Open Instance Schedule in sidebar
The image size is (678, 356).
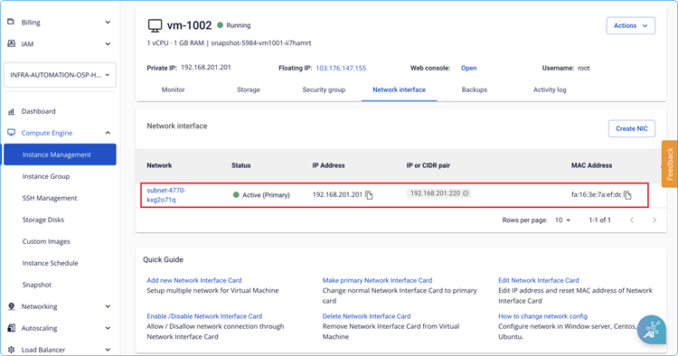click(x=50, y=263)
